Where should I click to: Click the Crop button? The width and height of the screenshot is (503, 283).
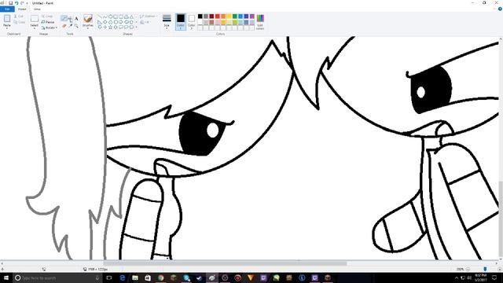point(47,16)
